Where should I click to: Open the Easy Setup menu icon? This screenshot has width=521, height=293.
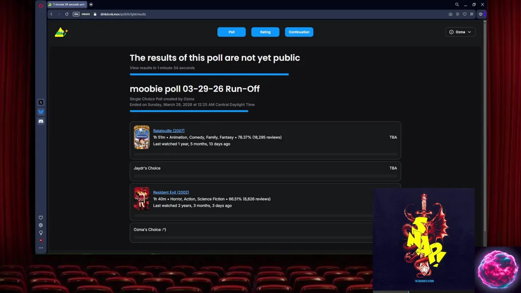(472, 14)
